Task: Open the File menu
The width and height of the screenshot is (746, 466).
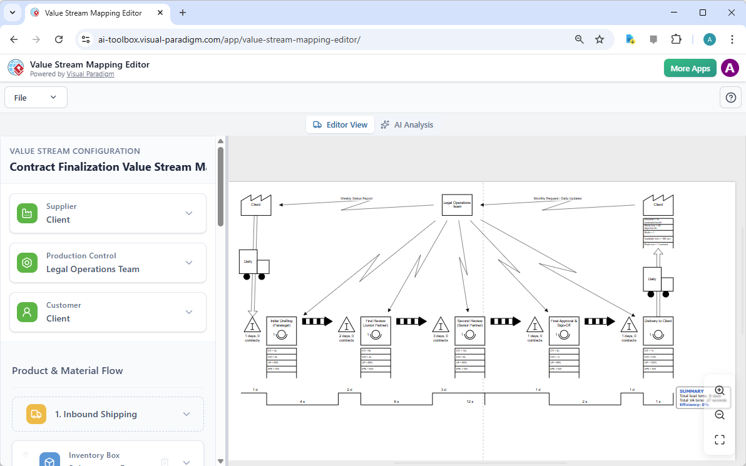Action: point(36,97)
